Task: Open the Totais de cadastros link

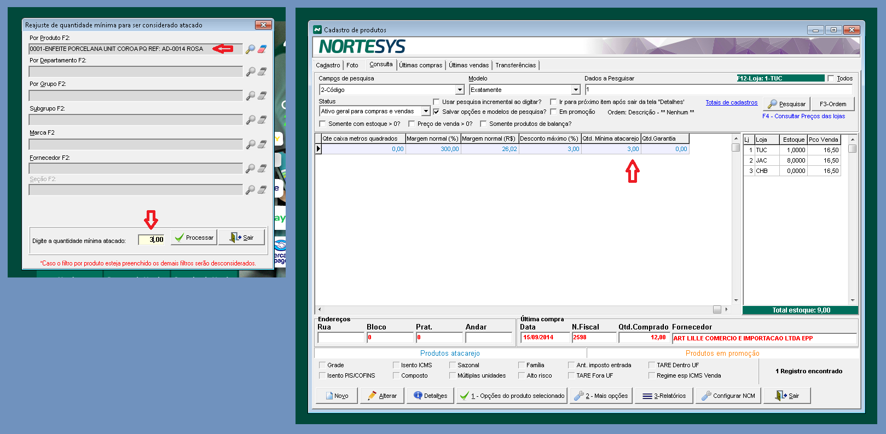Action: click(x=731, y=102)
